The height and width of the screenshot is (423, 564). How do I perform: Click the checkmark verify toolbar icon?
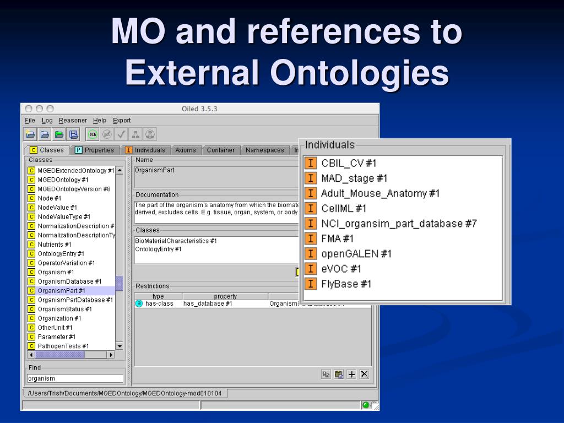pyautogui.click(x=121, y=134)
